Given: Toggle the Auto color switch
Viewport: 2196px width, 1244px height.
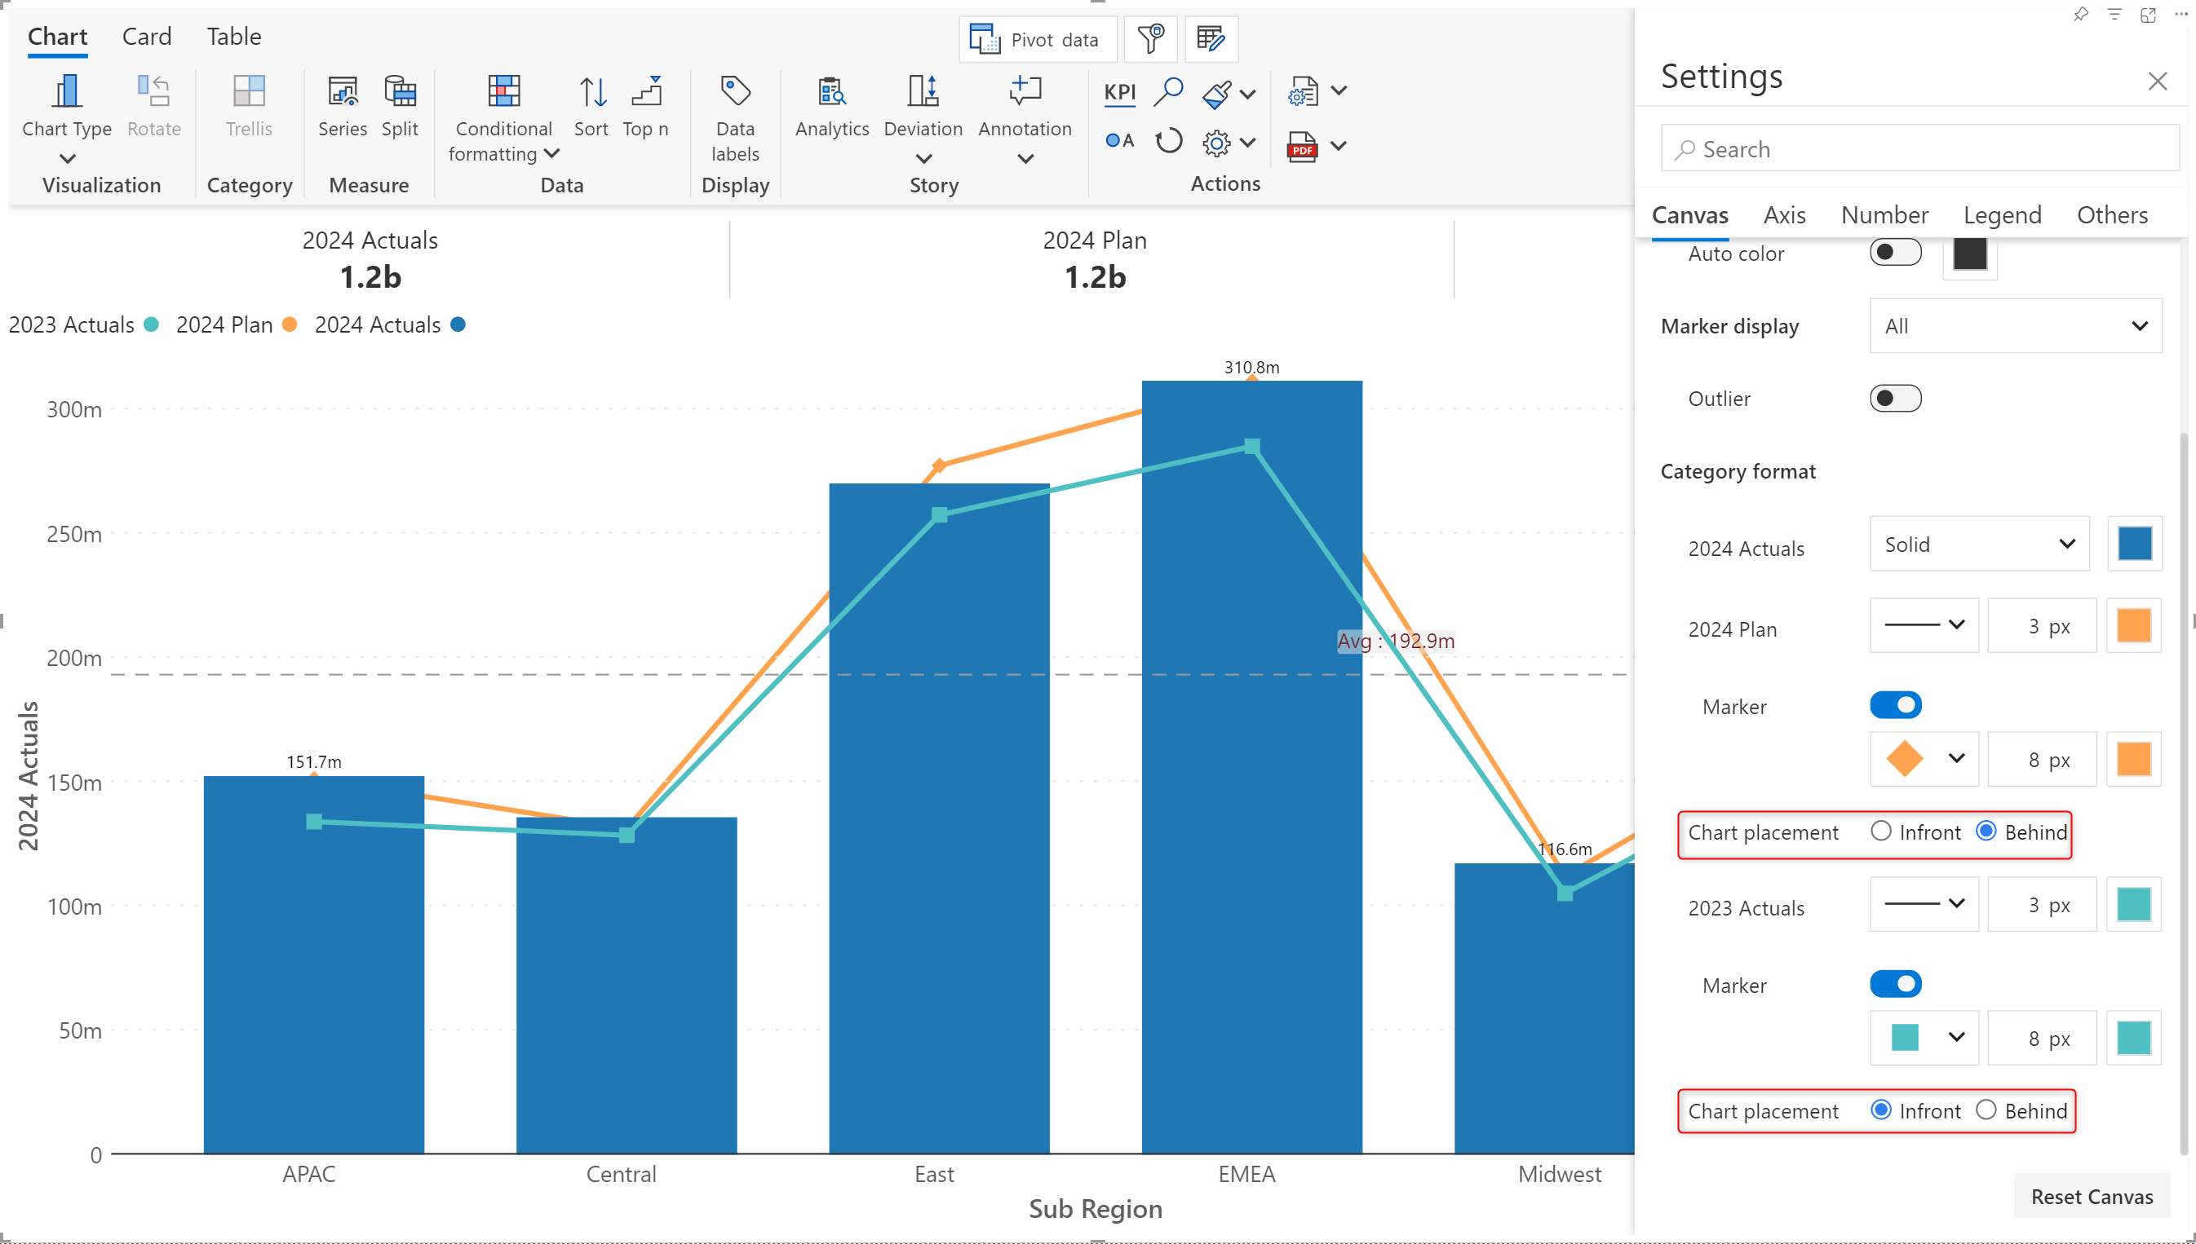Looking at the screenshot, I should pos(1895,253).
